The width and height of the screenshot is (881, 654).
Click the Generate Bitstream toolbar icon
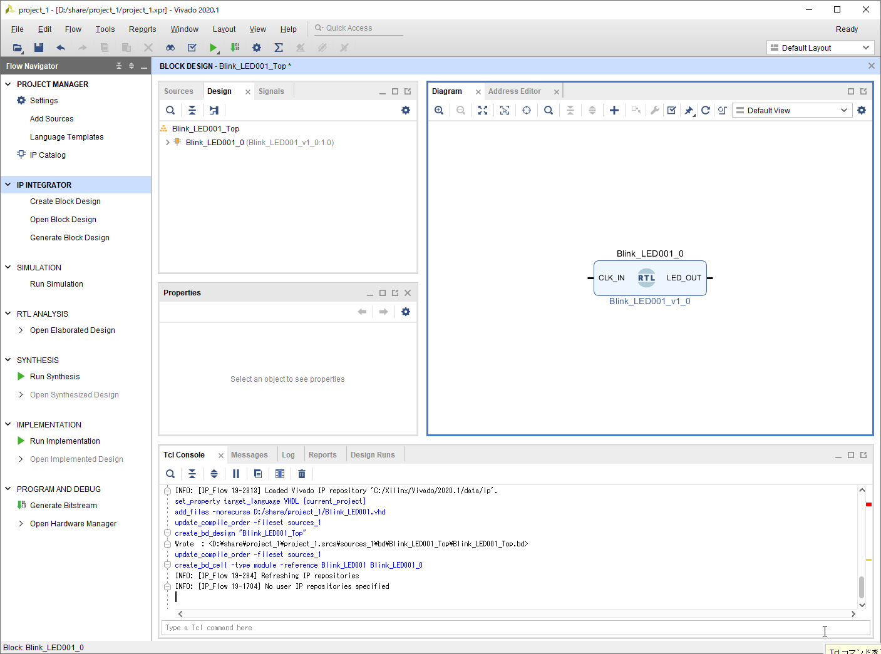235,48
